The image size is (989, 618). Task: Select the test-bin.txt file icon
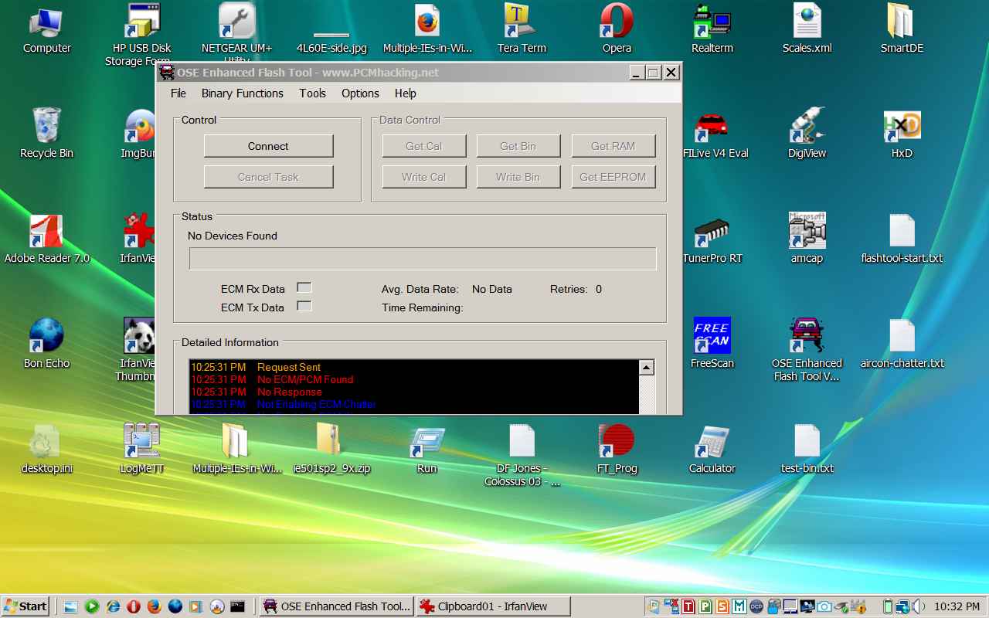807,450
